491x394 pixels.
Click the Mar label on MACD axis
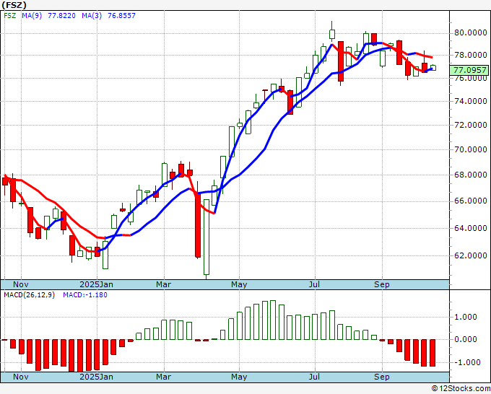[163, 377]
